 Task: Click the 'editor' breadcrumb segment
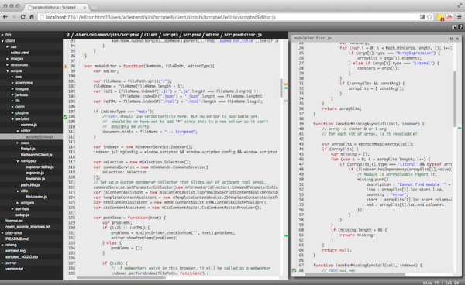pos(212,35)
